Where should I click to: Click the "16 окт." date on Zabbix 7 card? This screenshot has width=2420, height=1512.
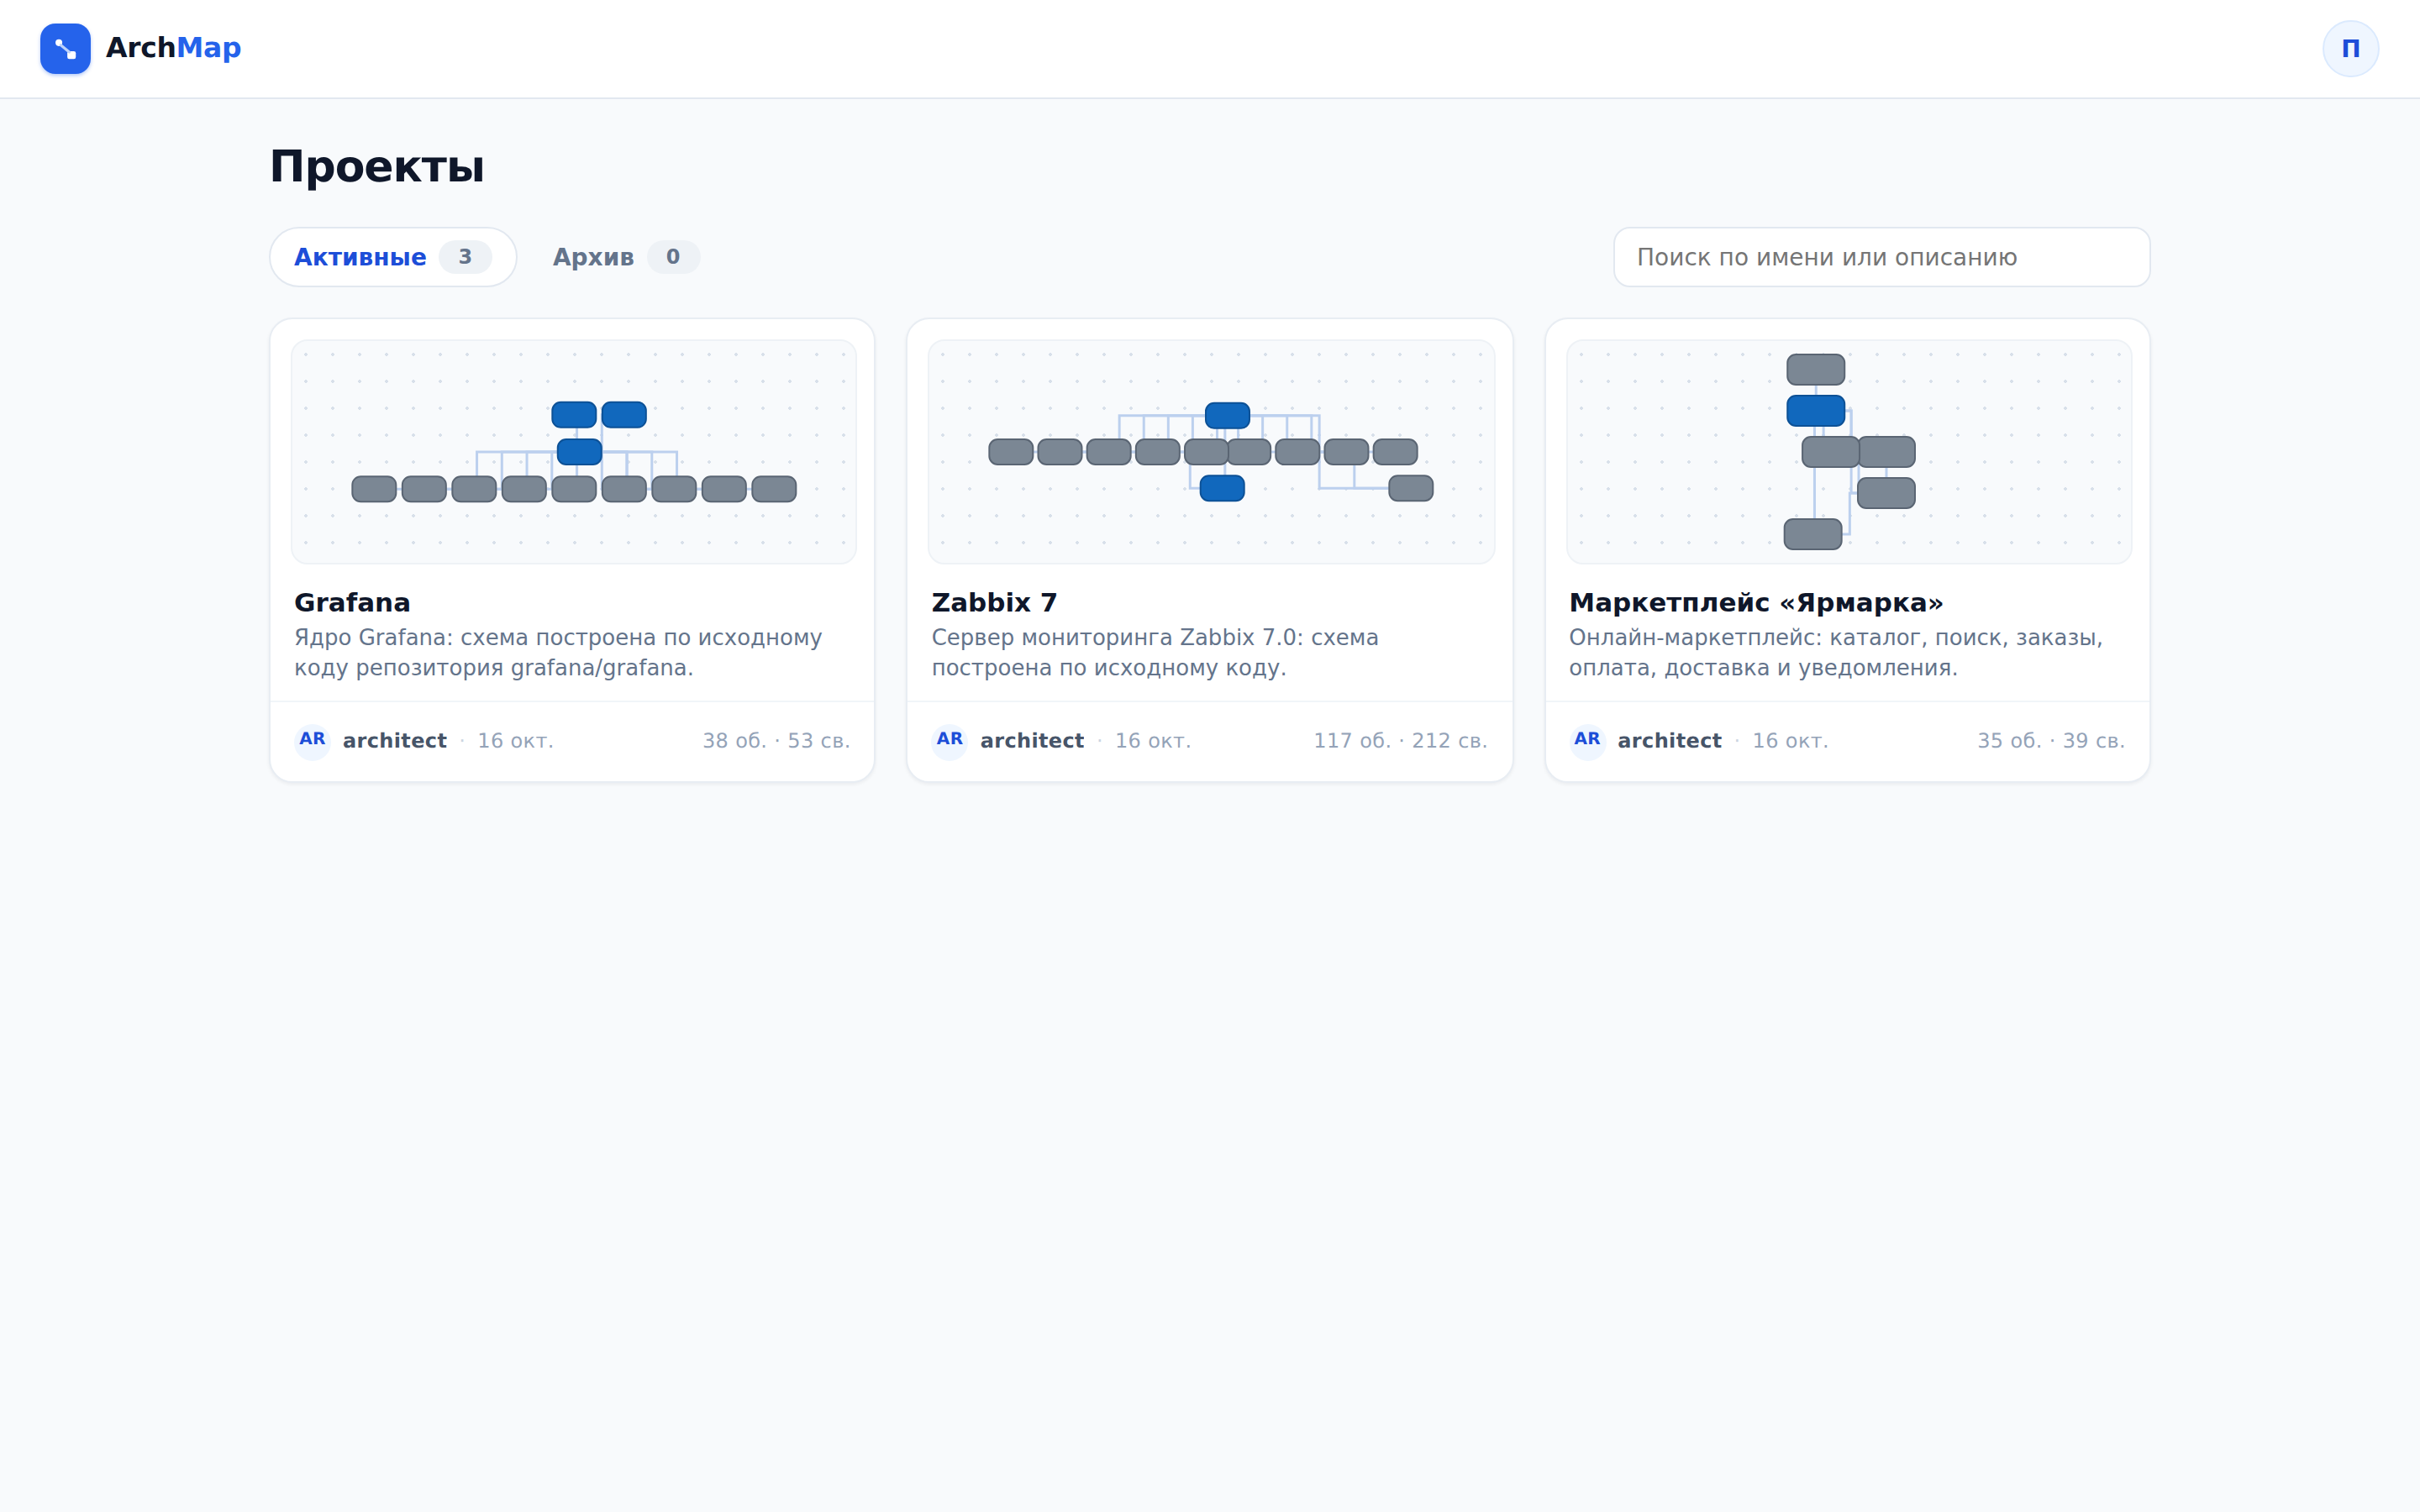click(1153, 741)
